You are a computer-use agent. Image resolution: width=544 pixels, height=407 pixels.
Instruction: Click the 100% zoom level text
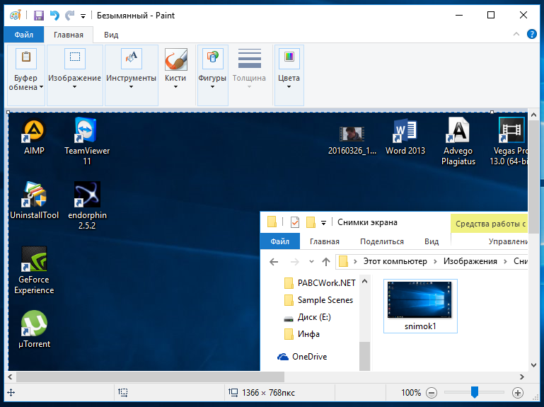pyautogui.click(x=411, y=393)
